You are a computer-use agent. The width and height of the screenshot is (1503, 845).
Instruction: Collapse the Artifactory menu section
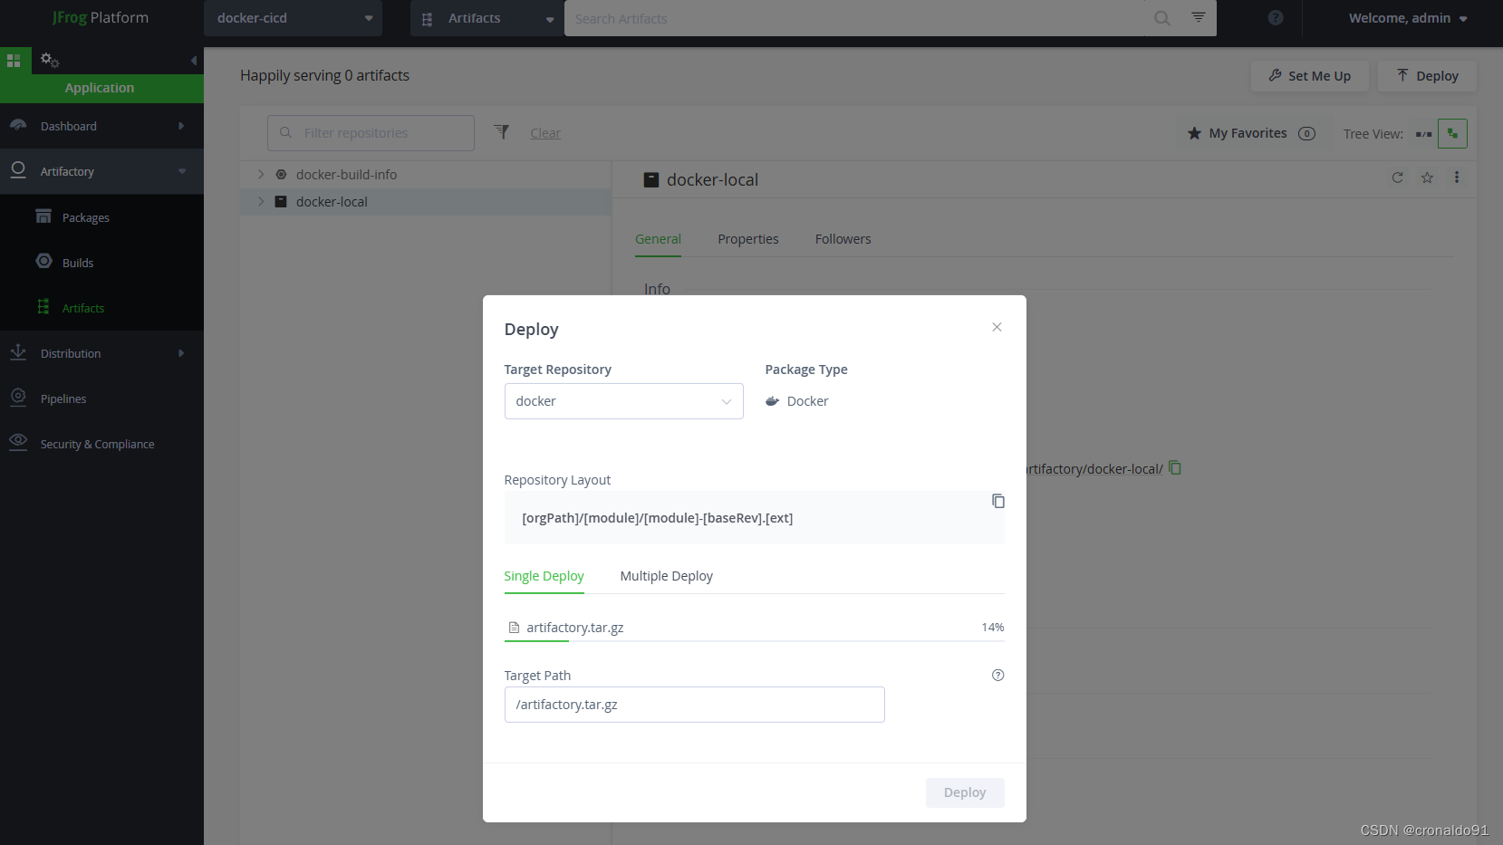[x=182, y=171]
